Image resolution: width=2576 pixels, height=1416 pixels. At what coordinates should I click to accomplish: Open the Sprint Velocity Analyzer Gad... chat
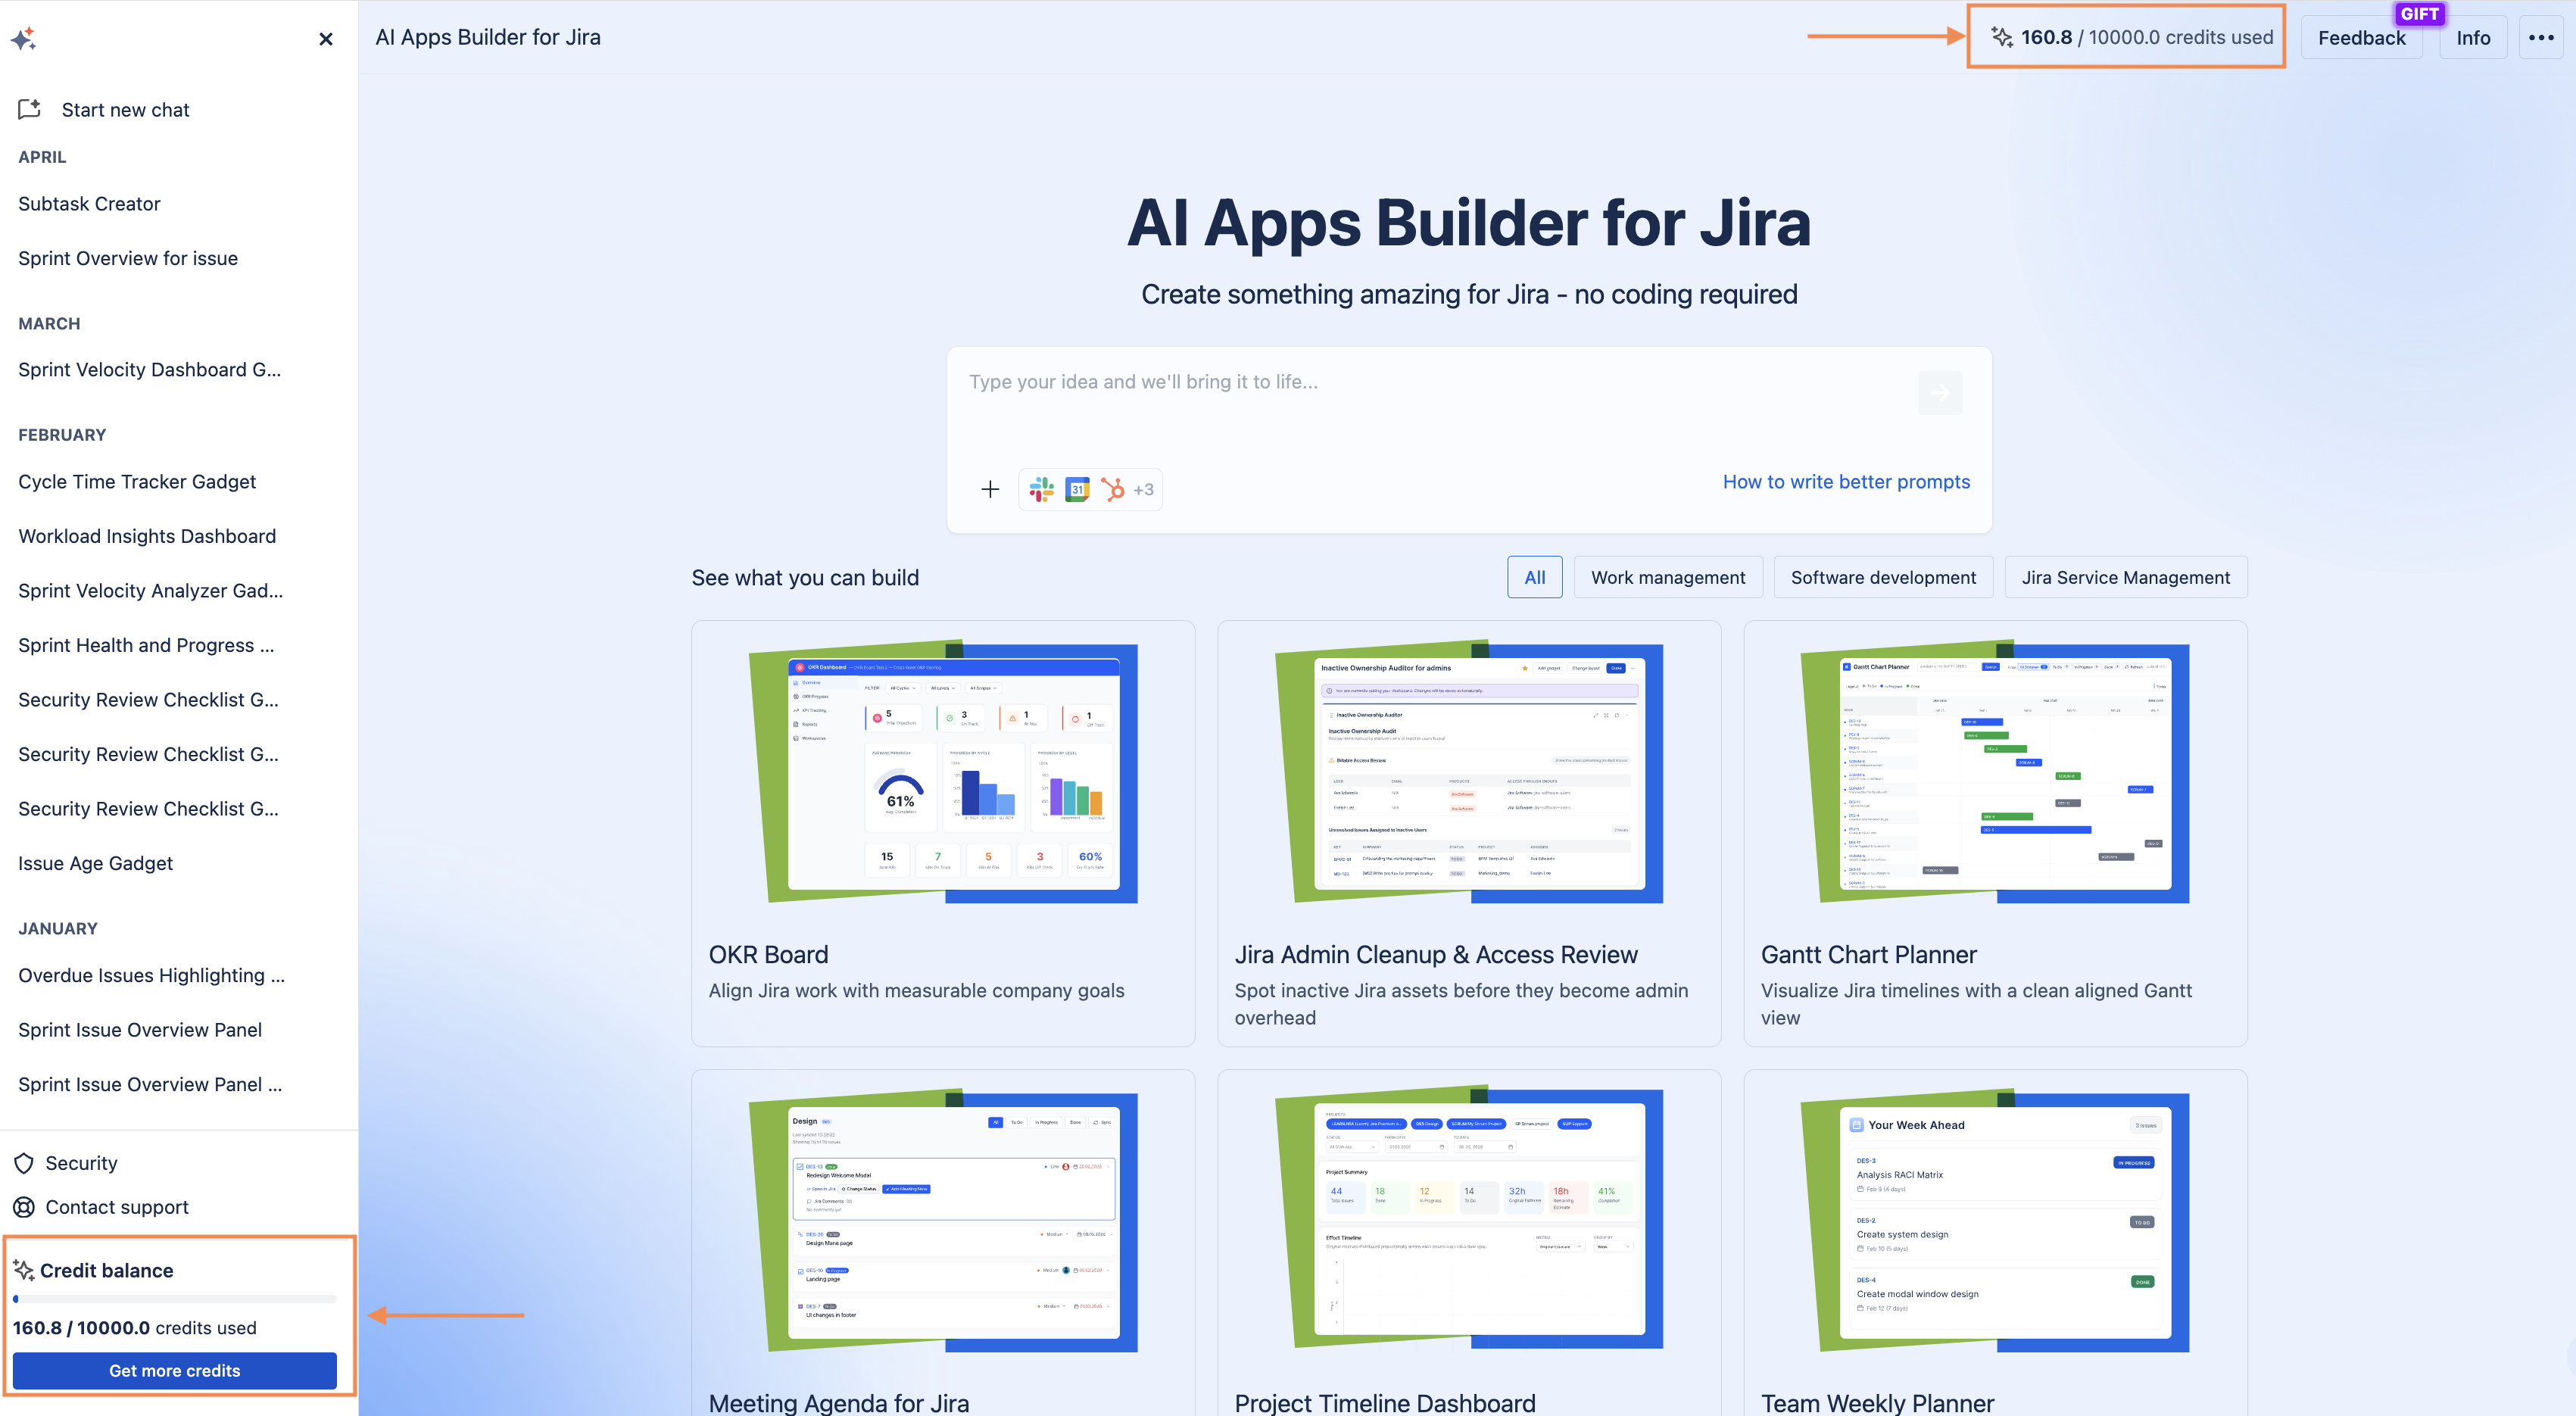pyautogui.click(x=150, y=590)
